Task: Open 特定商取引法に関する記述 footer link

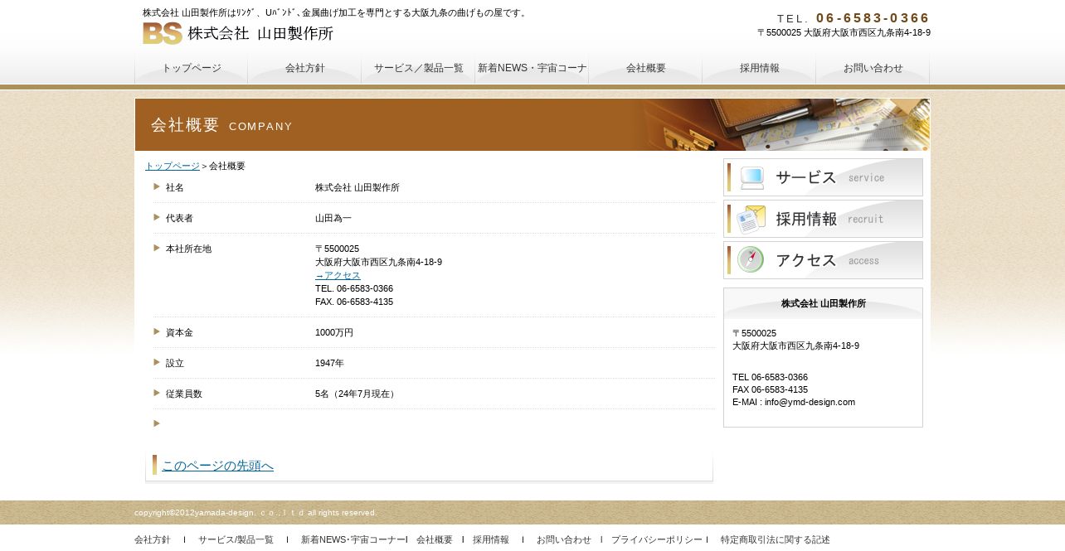Action: (x=775, y=539)
